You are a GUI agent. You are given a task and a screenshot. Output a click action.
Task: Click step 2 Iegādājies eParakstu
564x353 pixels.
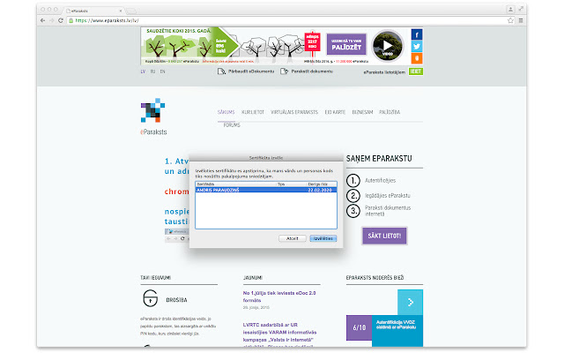click(378, 196)
